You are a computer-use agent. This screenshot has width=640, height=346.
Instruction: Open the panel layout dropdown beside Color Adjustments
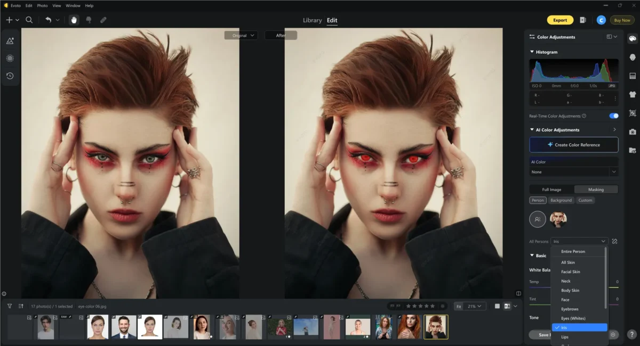click(x=612, y=37)
